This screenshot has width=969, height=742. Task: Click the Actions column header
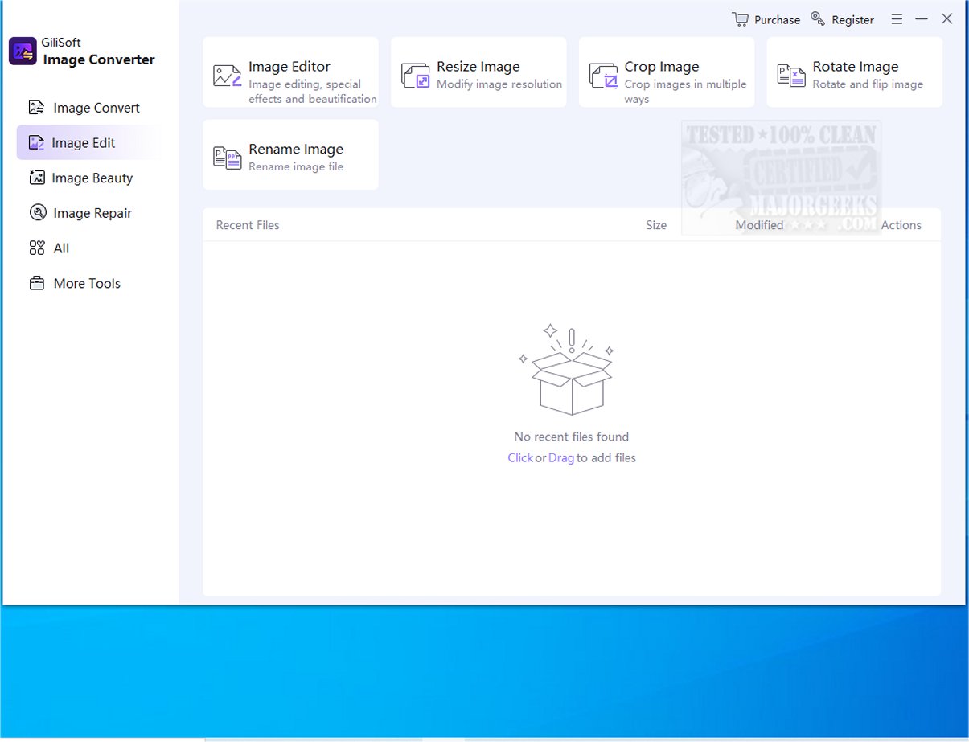901,225
